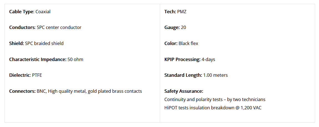Screen dimensions: 319x127
Task: Click the PTFE value
Action: pos(37,75)
